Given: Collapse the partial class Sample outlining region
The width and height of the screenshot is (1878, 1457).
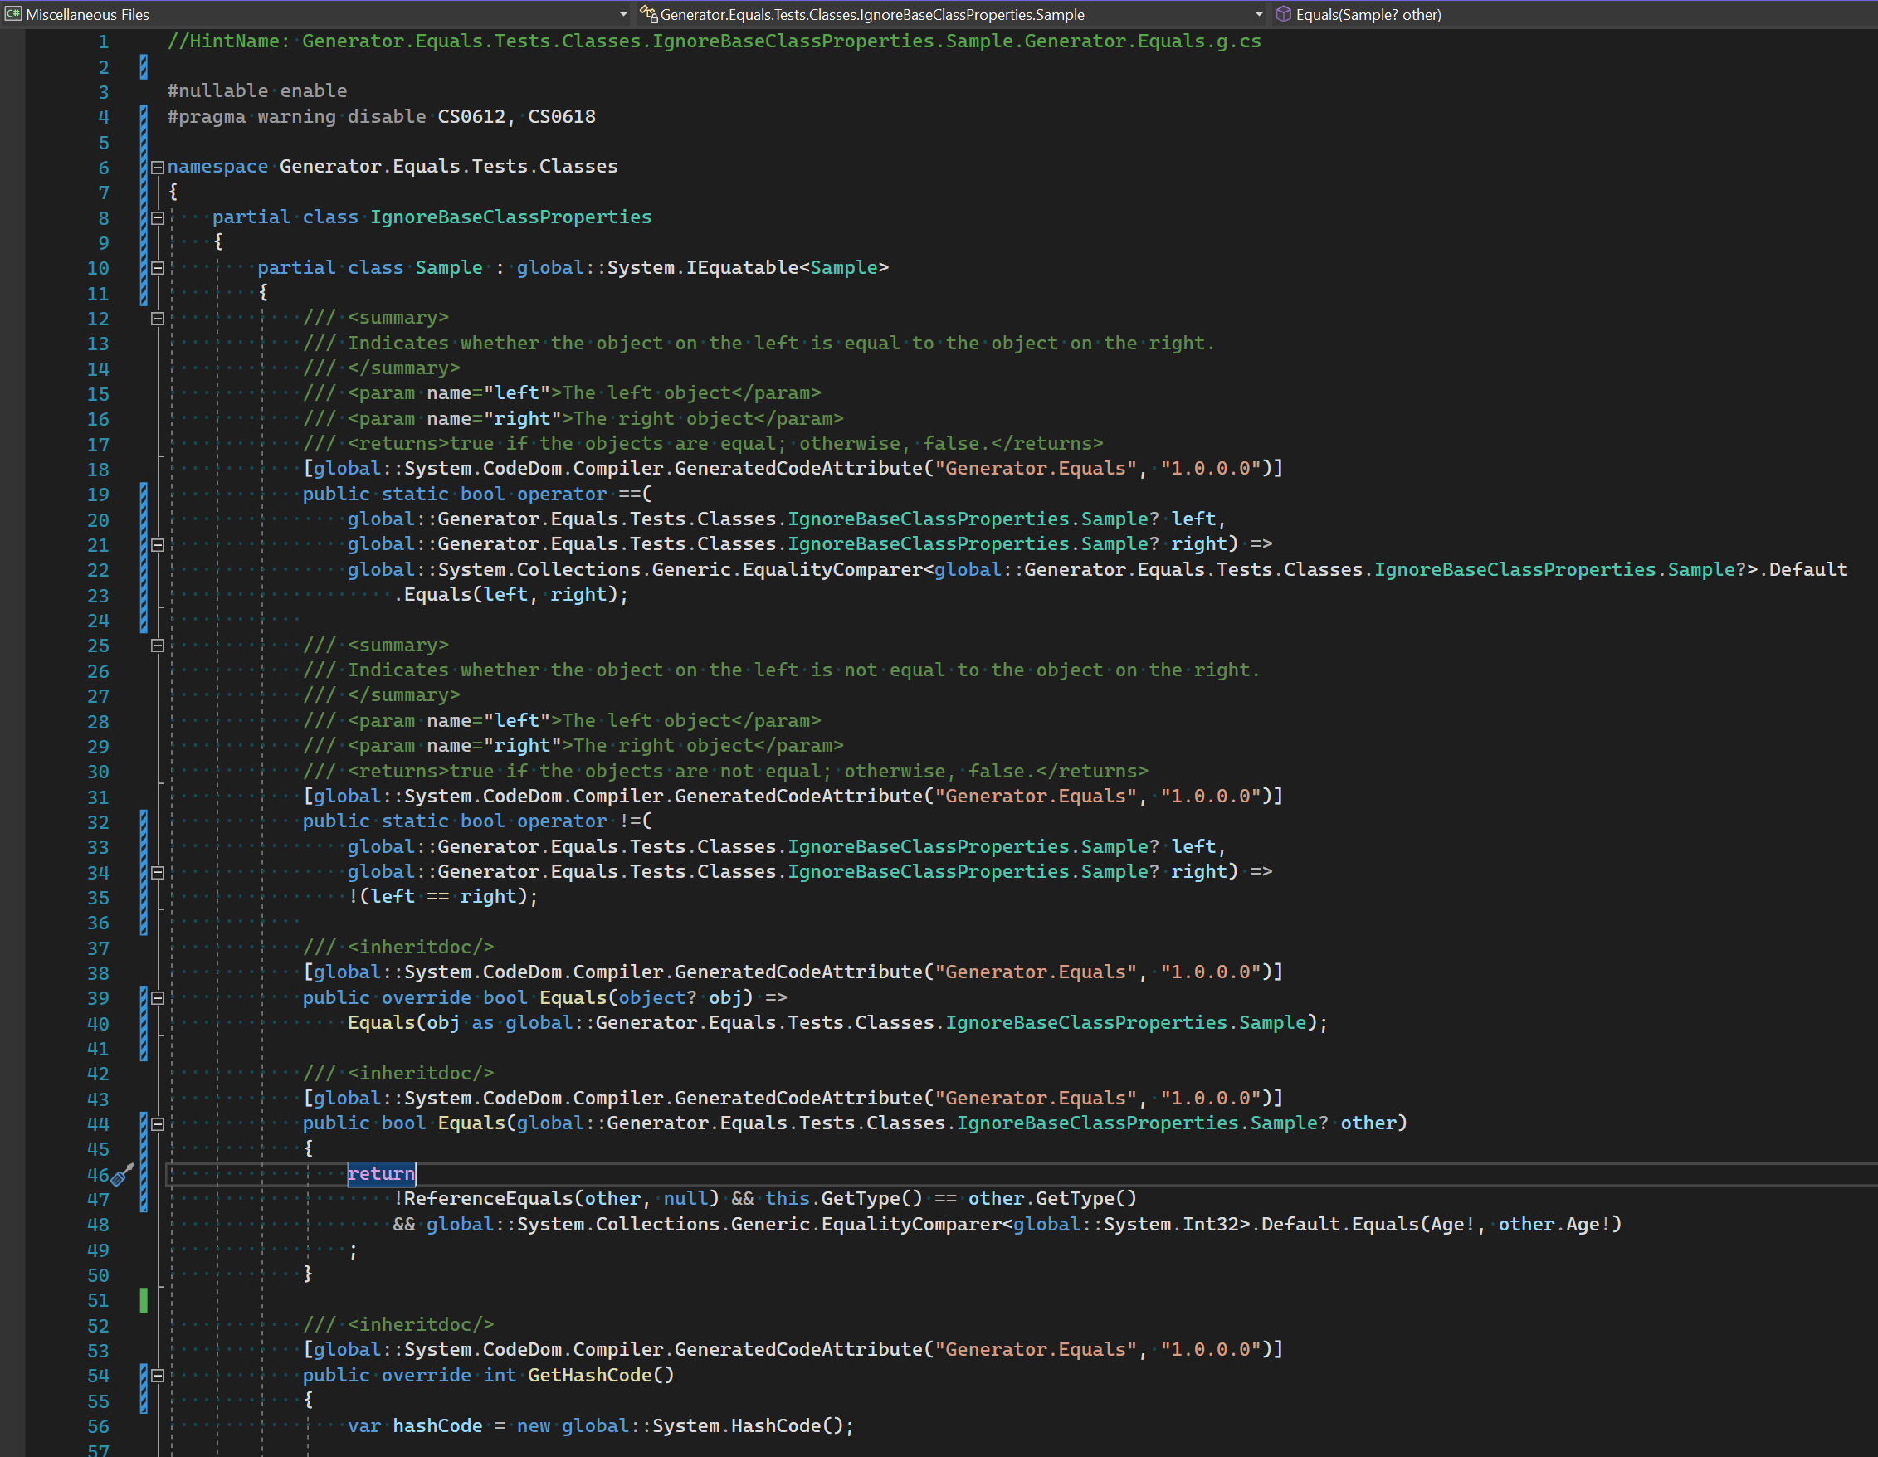Looking at the screenshot, I should (x=158, y=268).
